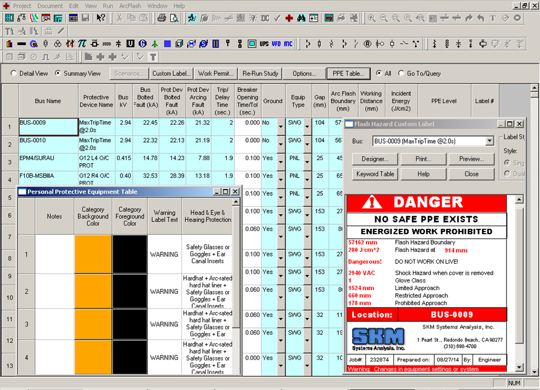
Task: Open Ground dropdown for BUS-0009 row
Action: tap(280, 127)
